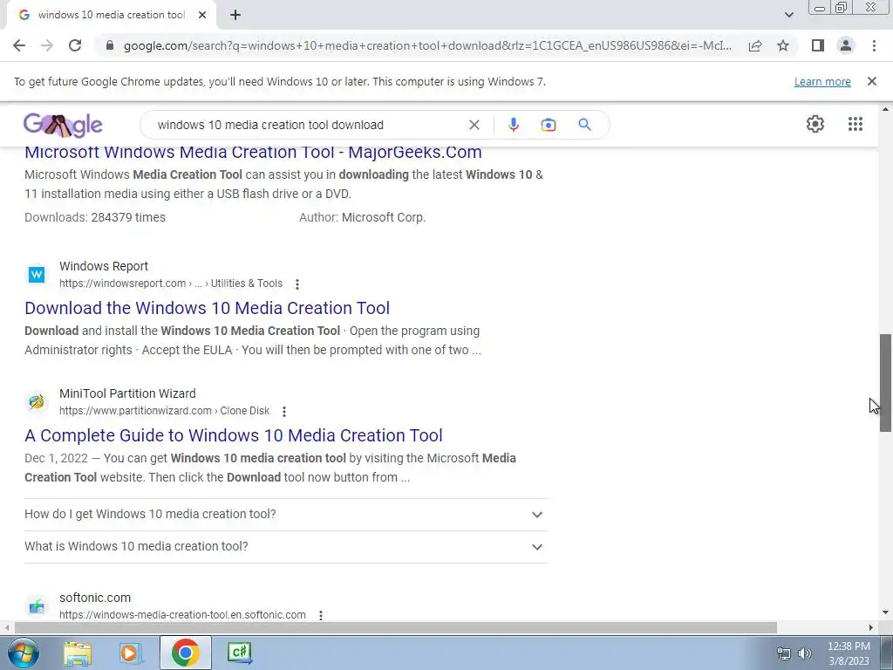This screenshot has height=670, width=893.
Task: Submit search with the magnifier icon
Action: pos(584,125)
